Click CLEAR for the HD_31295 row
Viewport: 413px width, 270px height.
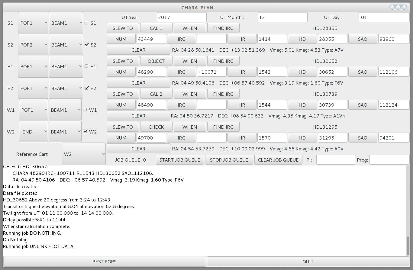(x=138, y=149)
